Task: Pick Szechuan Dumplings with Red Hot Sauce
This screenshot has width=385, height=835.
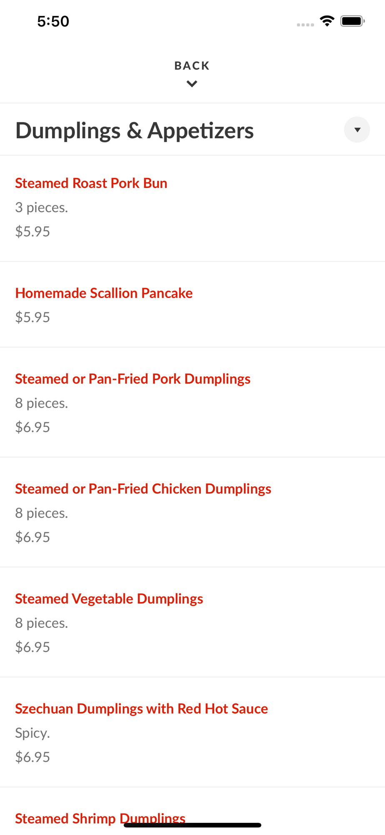Action: pyautogui.click(x=141, y=708)
